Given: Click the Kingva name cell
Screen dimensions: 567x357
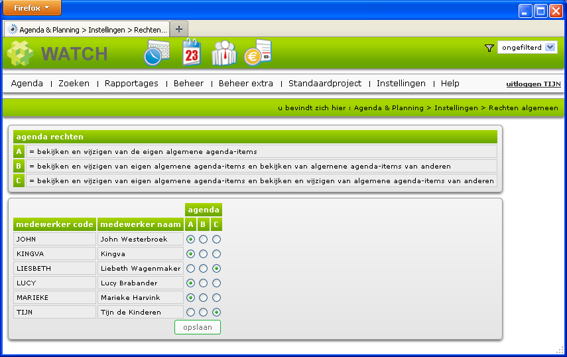Looking at the screenshot, I should click(141, 254).
